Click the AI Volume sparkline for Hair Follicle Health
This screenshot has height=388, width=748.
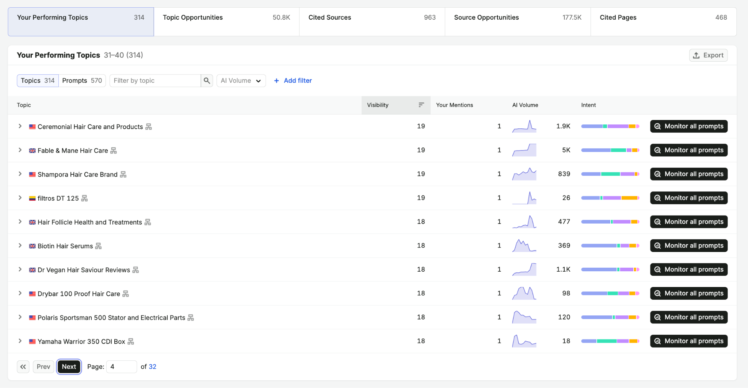click(x=524, y=222)
